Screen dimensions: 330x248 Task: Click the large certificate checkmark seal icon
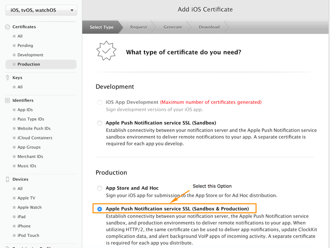click(x=106, y=51)
